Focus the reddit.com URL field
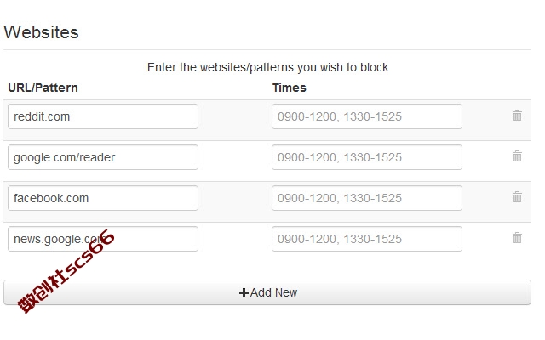545x340 pixels. (103, 116)
